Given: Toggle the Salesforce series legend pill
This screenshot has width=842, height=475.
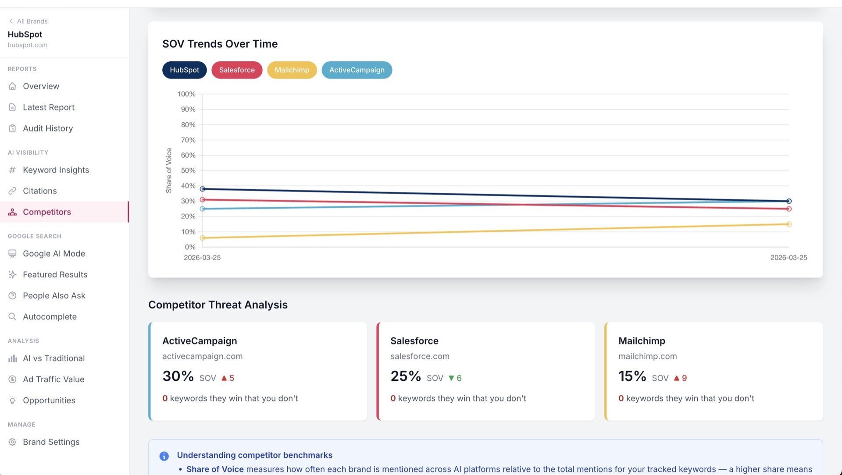Looking at the screenshot, I should coord(237,70).
